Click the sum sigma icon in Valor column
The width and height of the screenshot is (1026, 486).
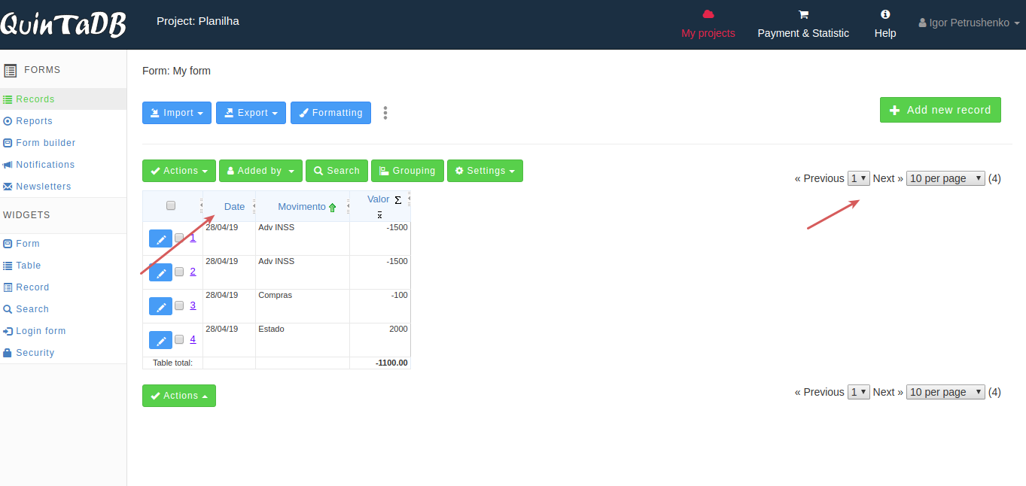point(397,200)
